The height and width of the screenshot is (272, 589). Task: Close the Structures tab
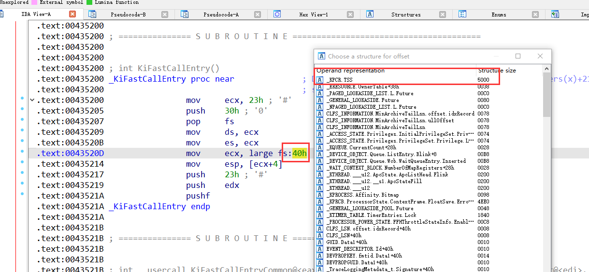443,14
